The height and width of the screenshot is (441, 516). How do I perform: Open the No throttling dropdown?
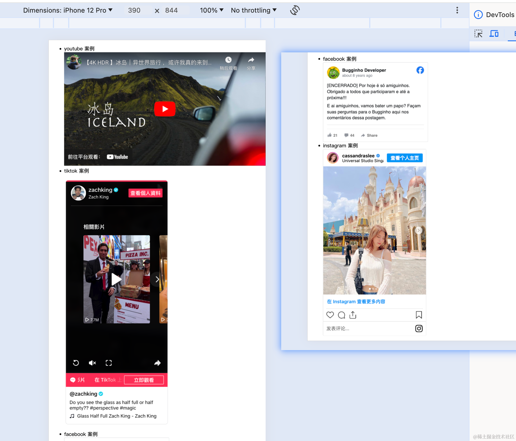coord(253,10)
